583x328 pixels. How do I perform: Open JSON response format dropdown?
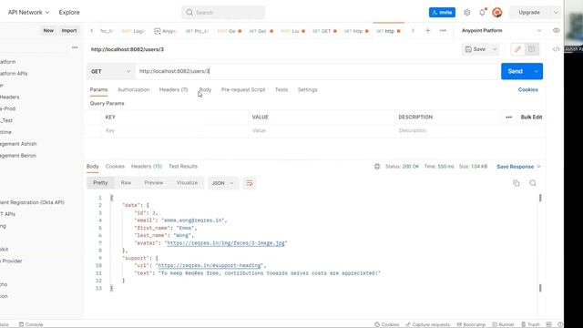coord(222,183)
